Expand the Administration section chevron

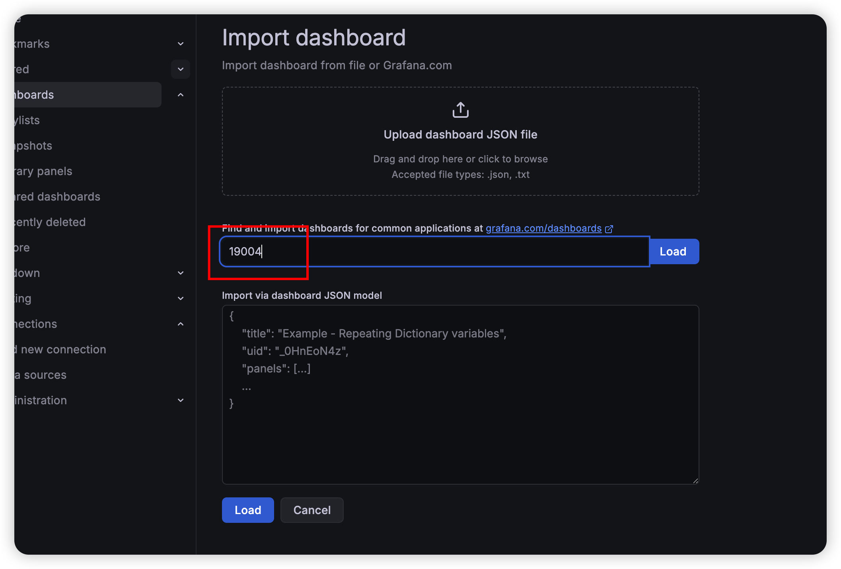click(181, 400)
